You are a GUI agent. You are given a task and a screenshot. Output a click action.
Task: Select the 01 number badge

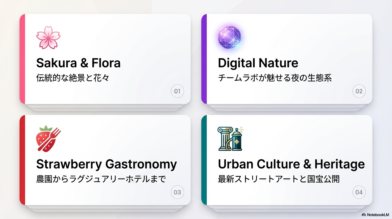coord(177,91)
